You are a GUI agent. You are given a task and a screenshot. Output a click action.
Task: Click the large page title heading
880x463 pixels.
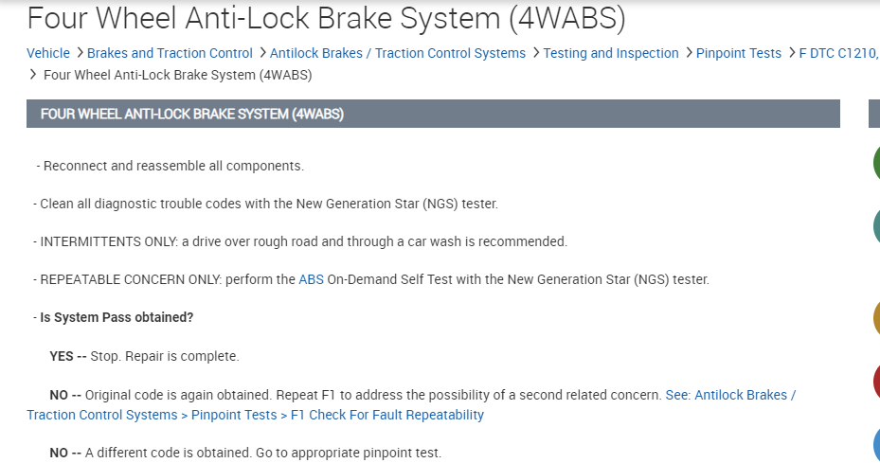click(326, 17)
